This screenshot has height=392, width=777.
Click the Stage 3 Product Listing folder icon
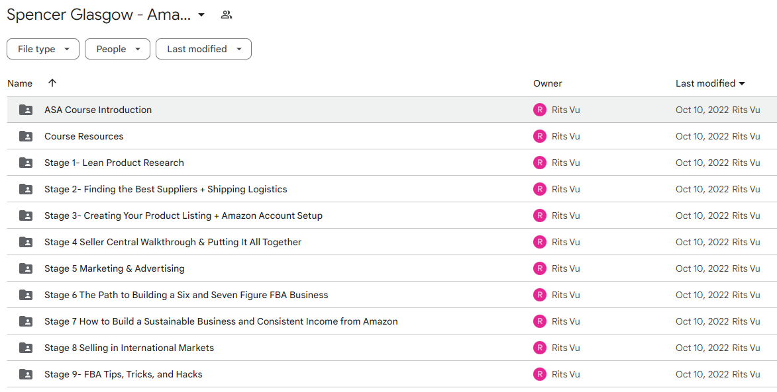[26, 216]
